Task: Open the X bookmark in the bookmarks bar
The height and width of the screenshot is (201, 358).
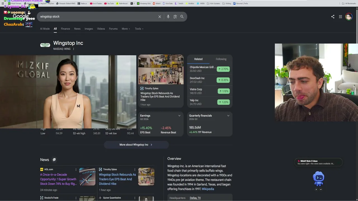Action: click(133, 4)
